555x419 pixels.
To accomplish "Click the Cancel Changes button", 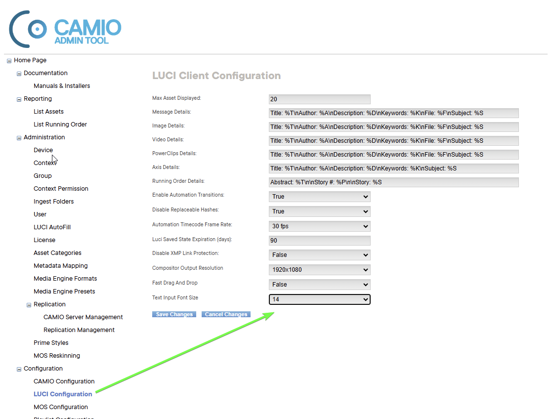I will (226, 314).
